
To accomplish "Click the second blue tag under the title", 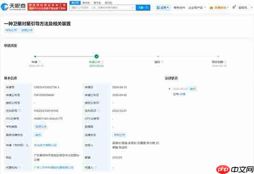I will [27, 30].
